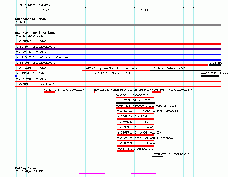Click the 20120k ruler tick label
Screen dimensions: 228x177
pos(46,10)
